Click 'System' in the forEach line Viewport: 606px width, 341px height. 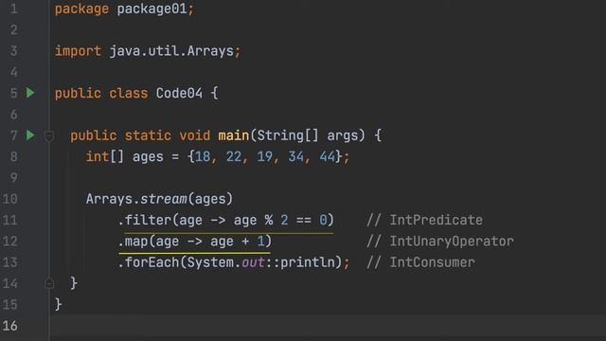pos(210,262)
